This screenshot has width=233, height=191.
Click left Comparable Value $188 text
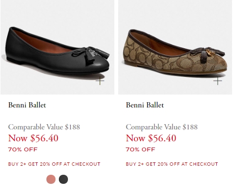[x=44, y=127]
